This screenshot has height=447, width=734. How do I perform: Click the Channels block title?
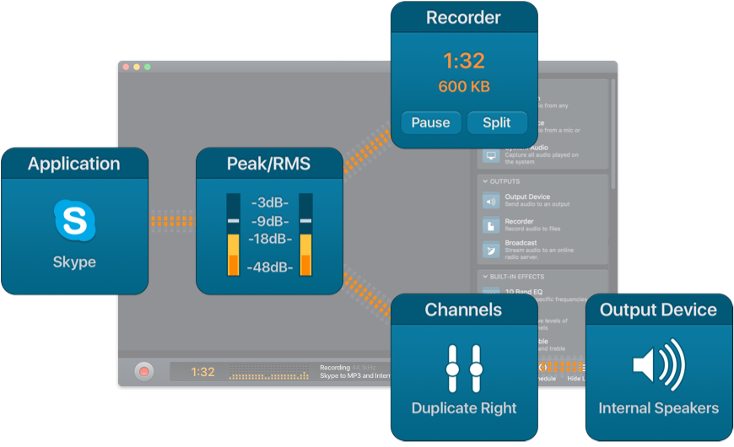(x=463, y=310)
